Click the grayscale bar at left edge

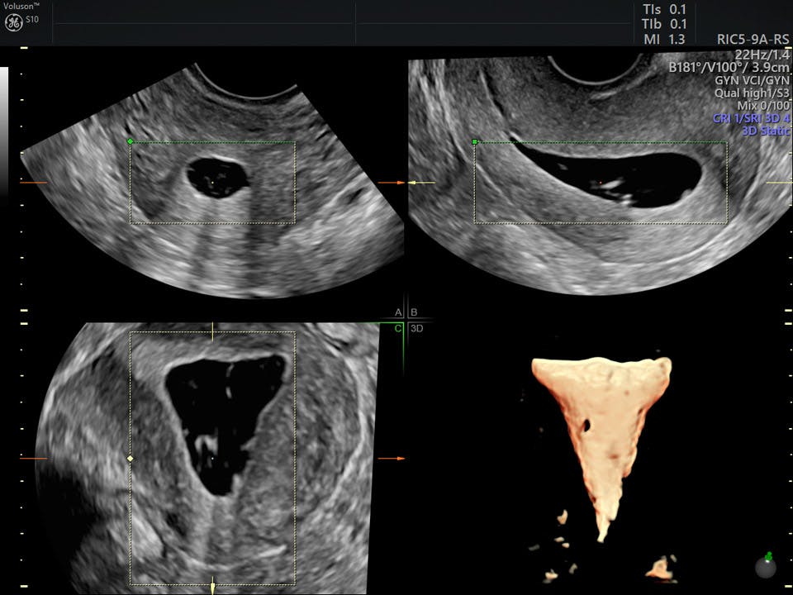tap(3, 131)
